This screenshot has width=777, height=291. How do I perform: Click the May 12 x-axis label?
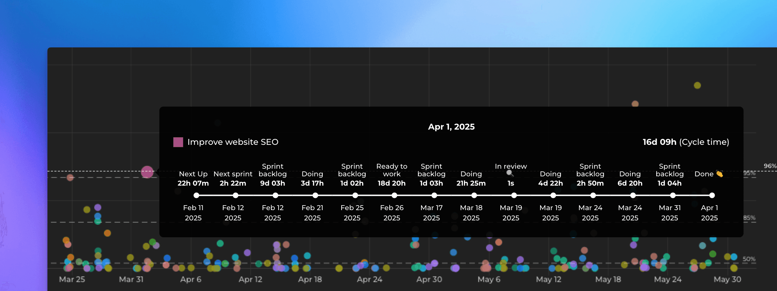(549, 279)
